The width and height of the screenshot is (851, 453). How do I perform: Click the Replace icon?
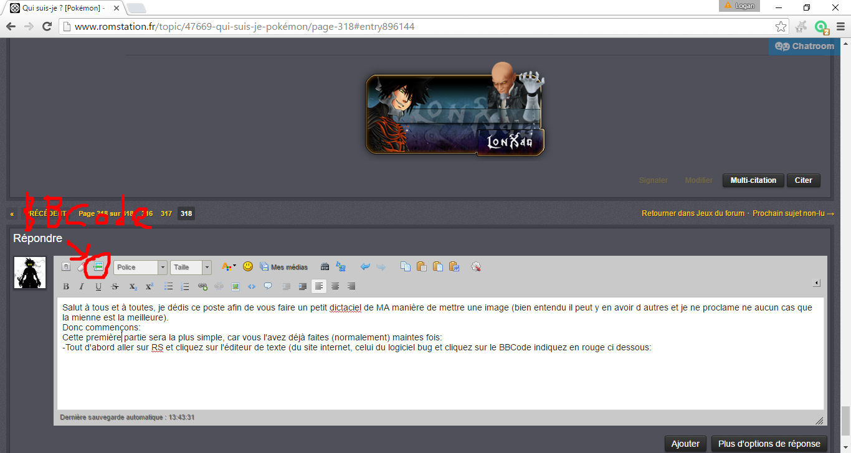coord(341,267)
